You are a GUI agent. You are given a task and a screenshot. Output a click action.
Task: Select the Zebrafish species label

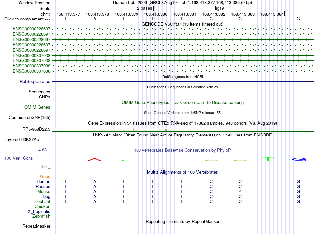41,216
